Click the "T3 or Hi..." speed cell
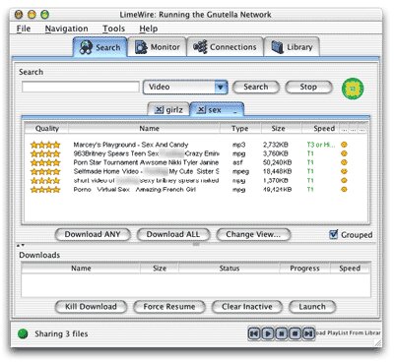Image resolution: width=394 pixels, height=362 pixels. [x=321, y=145]
